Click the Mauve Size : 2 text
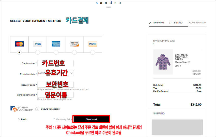The image size is (216, 137). (182, 62)
